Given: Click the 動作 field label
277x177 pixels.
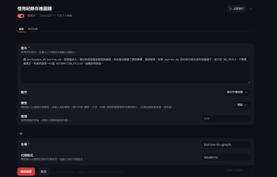Looking at the screenshot, I should point(24,92).
